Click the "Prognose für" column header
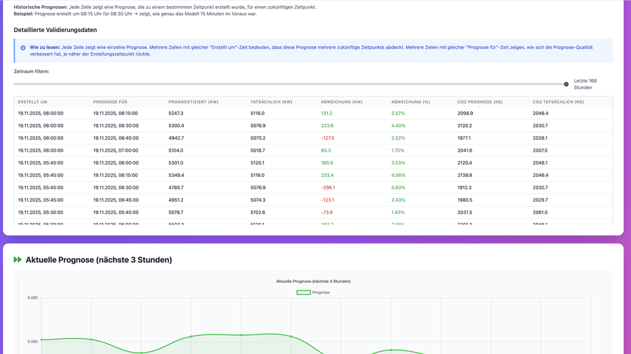This screenshot has height=354, width=631. pos(110,102)
